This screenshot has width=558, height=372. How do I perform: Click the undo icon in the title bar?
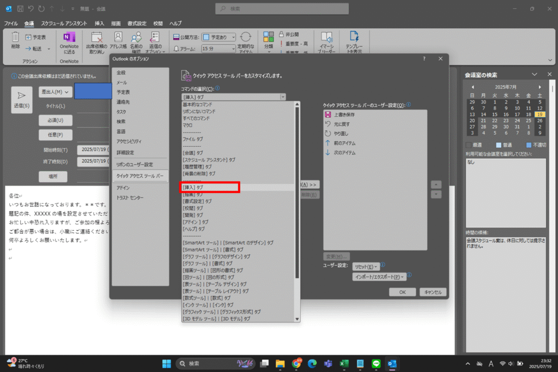(31, 9)
